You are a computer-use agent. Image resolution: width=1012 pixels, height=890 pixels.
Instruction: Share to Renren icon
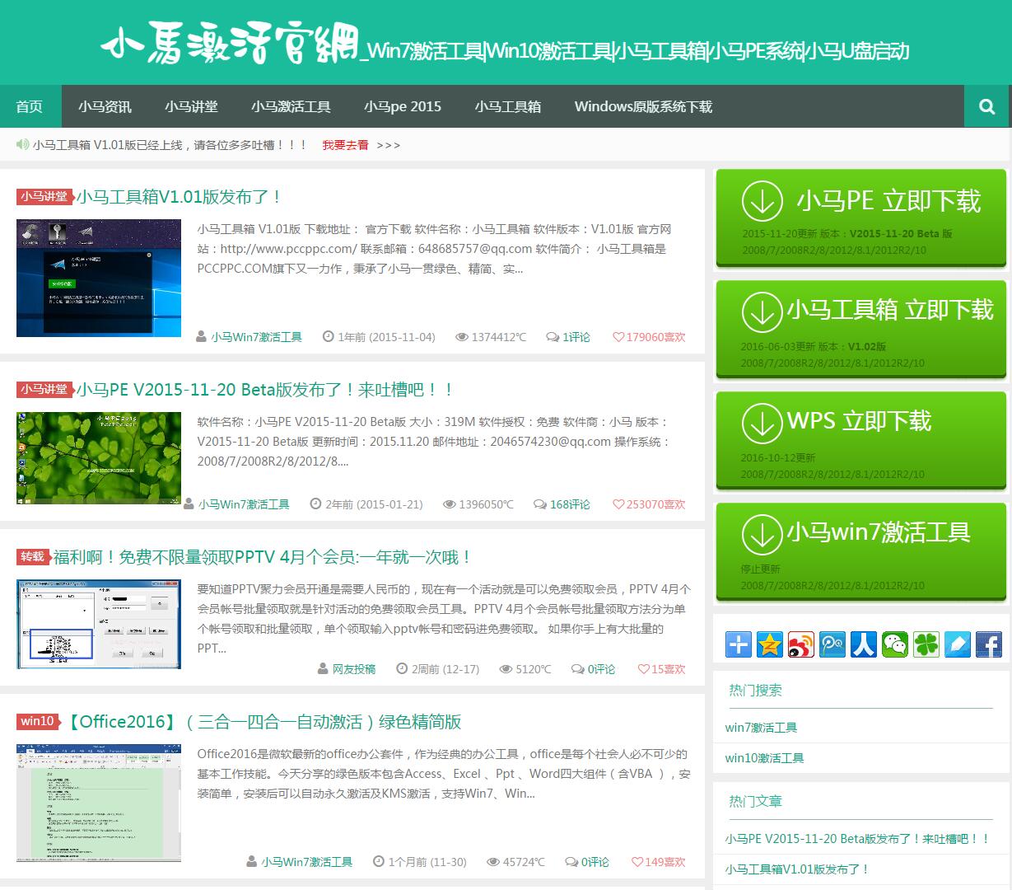tap(864, 644)
